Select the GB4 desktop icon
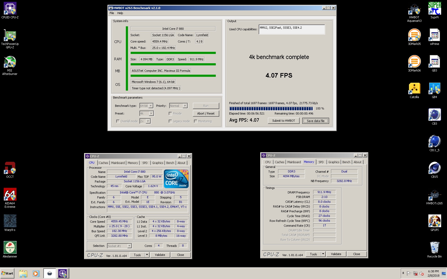This screenshot has height=279, width=447. [x=434, y=90]
